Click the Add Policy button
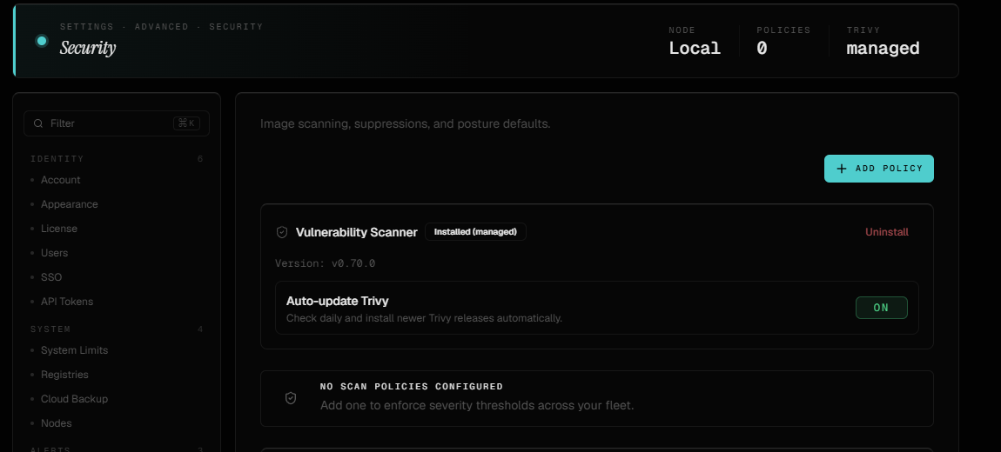This screenshot has height=452, width=1001. pos(878,169)
